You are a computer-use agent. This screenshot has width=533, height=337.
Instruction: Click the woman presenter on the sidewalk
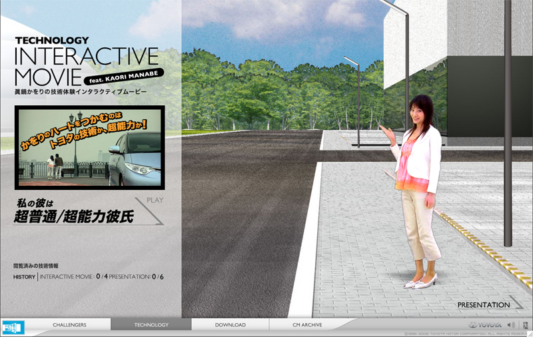(x=417, y=193)
